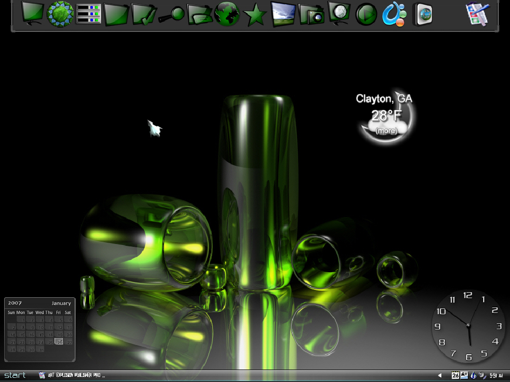
Task: Open the green folder with checkmark
Action: point(144,14)
